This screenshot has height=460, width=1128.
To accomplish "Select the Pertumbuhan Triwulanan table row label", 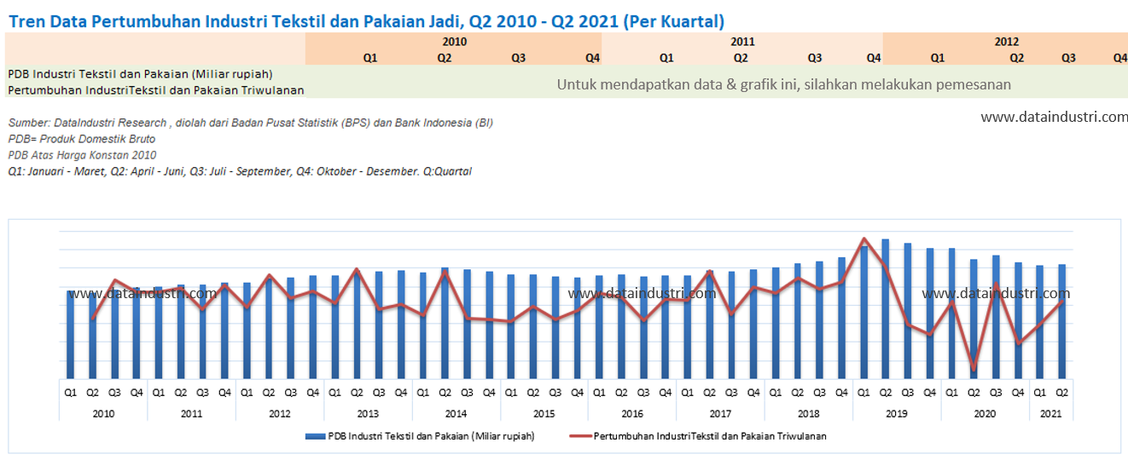I will (156, 89).
